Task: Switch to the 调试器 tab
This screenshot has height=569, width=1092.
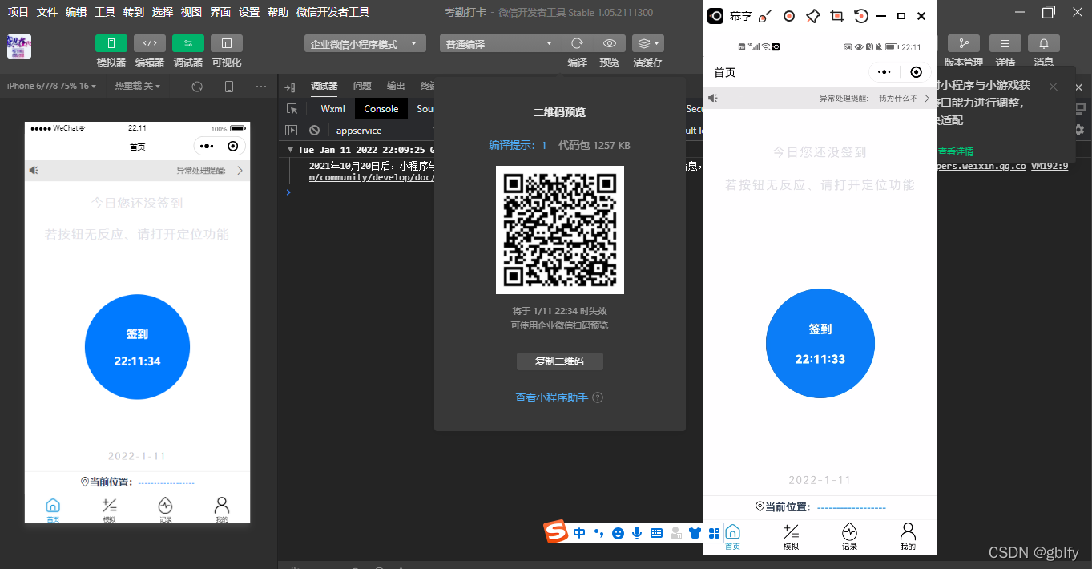Action: coord(324,86)
